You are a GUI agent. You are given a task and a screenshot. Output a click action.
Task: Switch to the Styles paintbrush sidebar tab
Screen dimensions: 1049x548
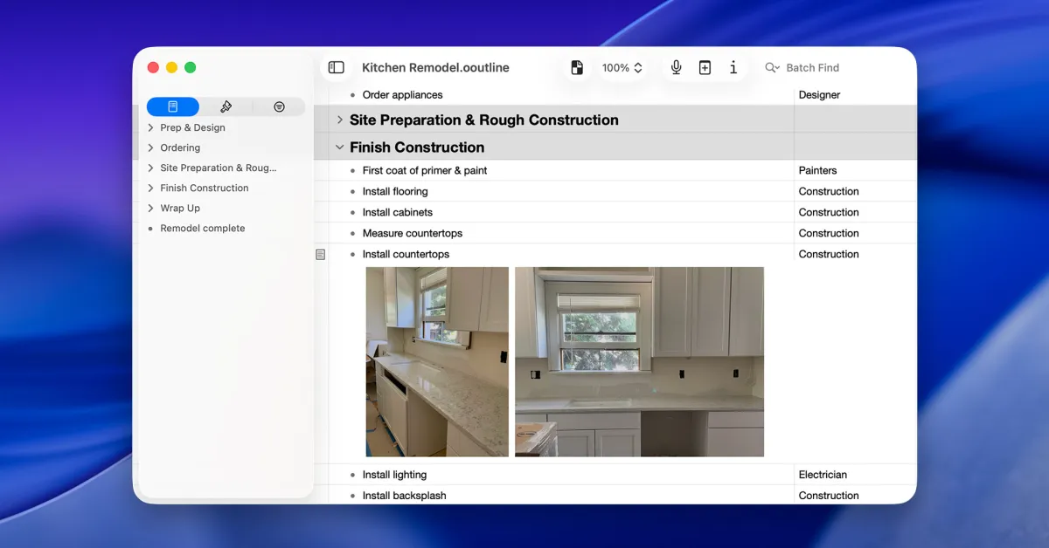click(x=226, y=106)
